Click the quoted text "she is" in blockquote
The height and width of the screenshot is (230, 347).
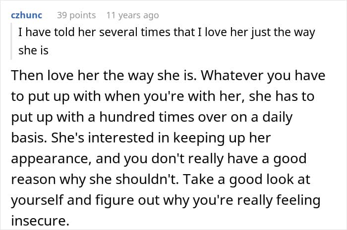(x=33, y=50)
